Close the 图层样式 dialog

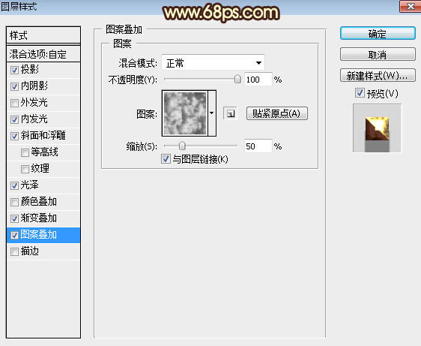[x=410, y=6]
